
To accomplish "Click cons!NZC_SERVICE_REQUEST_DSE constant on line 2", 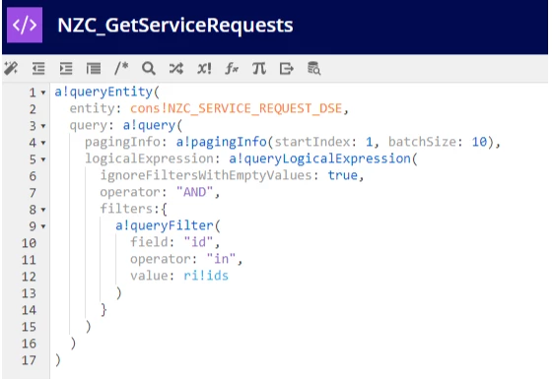I will coord(236,108).
